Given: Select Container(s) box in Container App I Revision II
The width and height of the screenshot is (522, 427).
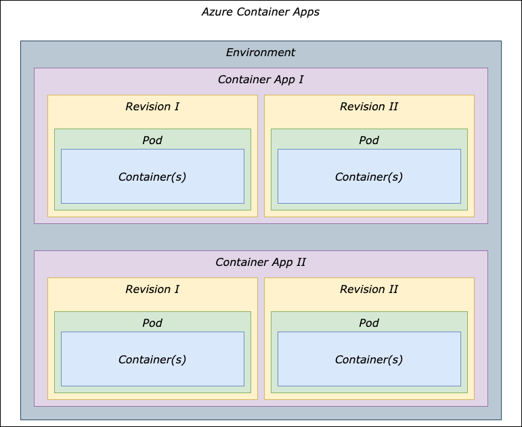Looking at the screenshot, I should [369, 177].
